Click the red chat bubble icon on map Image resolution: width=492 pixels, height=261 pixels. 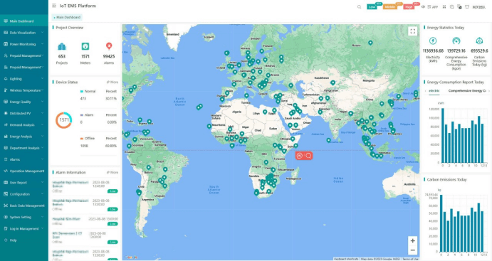pyautogui.click(x=308, y=156)
